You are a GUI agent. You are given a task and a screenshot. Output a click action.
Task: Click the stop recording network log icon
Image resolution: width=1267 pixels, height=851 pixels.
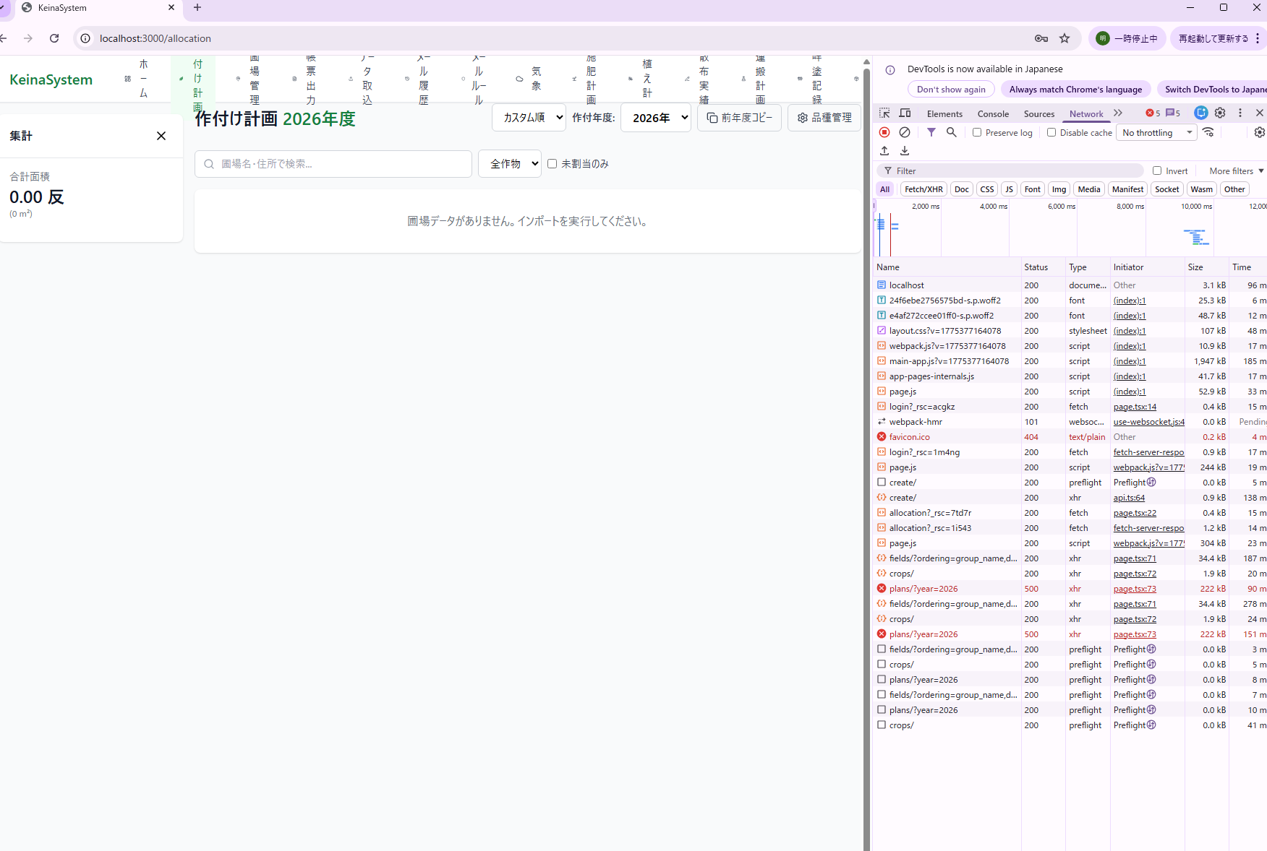[884, 132]
